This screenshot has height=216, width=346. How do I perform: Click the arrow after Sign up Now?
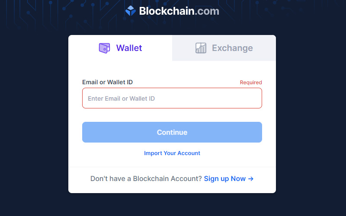[x=251, y=179]
